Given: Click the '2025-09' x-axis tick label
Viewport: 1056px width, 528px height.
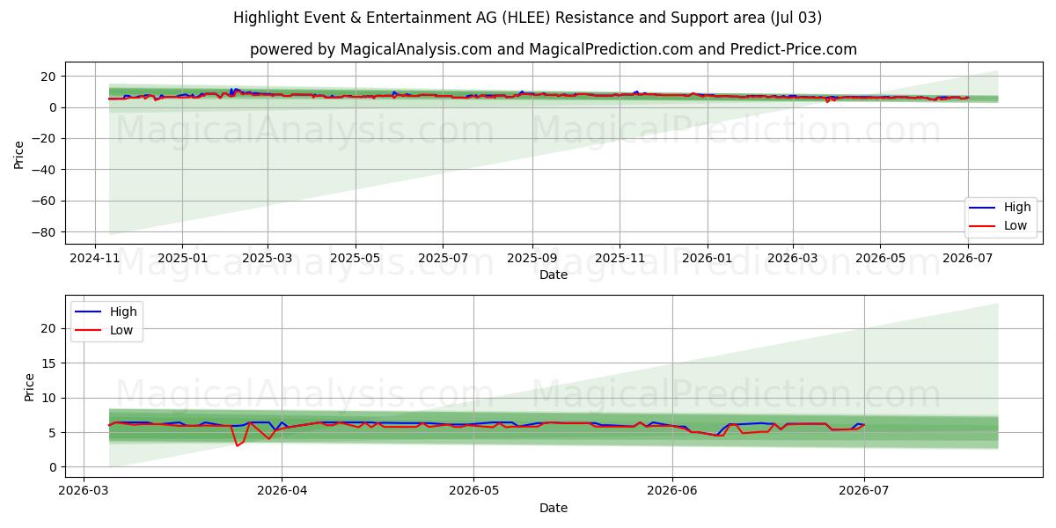Looking at the screenshot, I should tap(532, 259).
